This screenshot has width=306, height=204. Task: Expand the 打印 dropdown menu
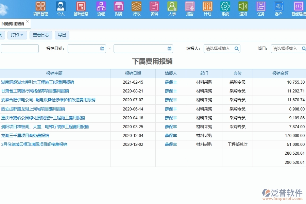pyautogui.click(x=17, y=35)
